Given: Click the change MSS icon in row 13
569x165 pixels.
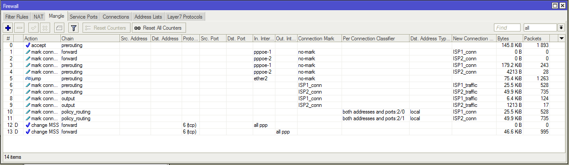Looking at the screenshot, I should coord(28,132).
